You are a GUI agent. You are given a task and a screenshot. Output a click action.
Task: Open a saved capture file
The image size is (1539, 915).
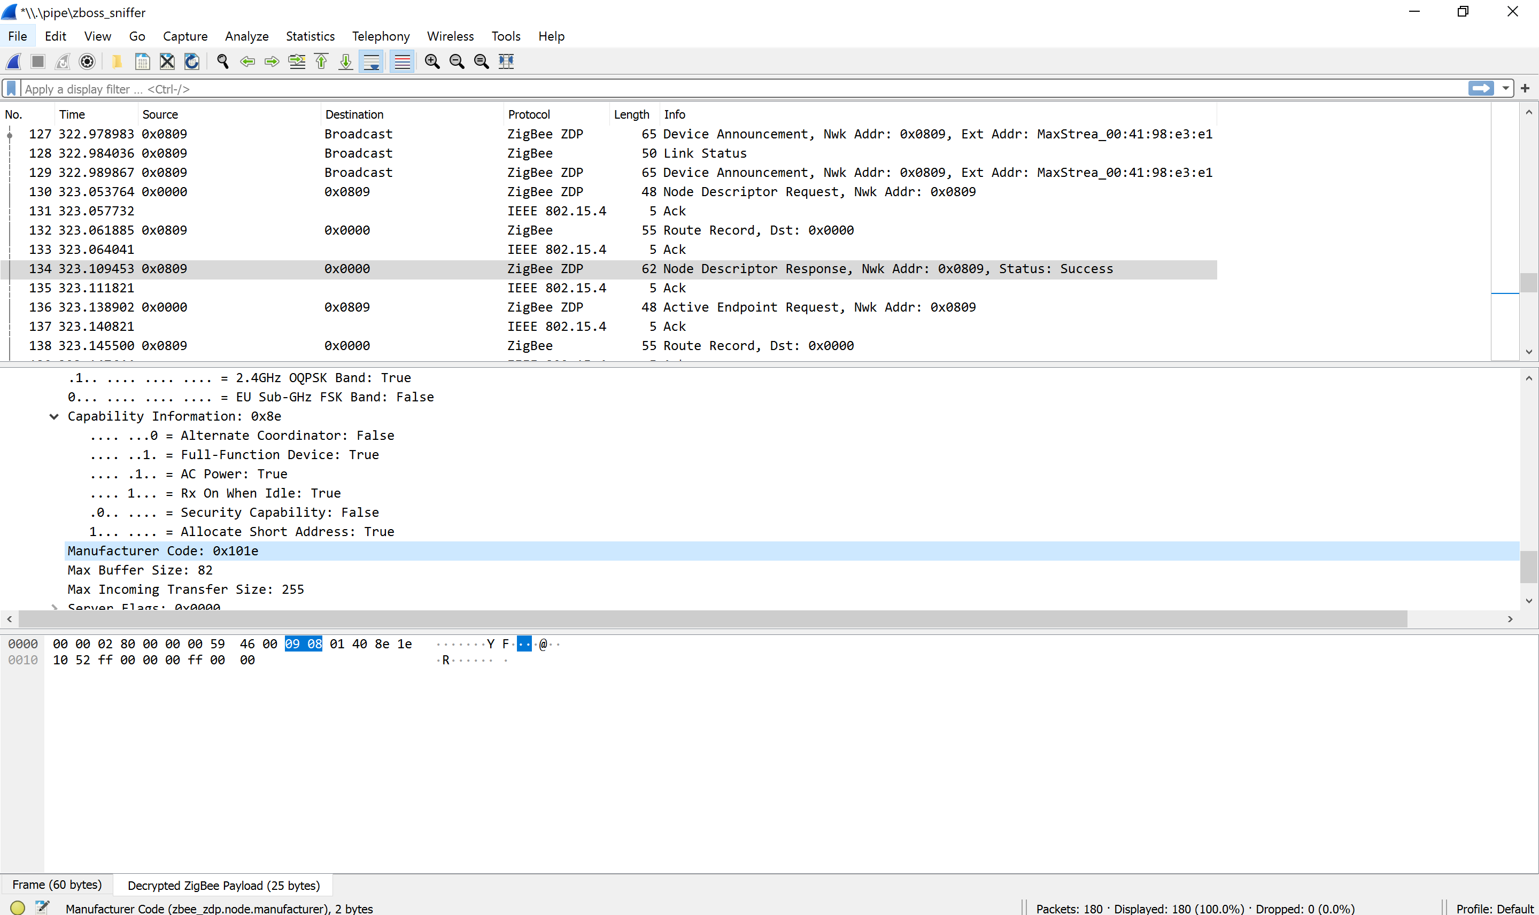pos(117,61)
